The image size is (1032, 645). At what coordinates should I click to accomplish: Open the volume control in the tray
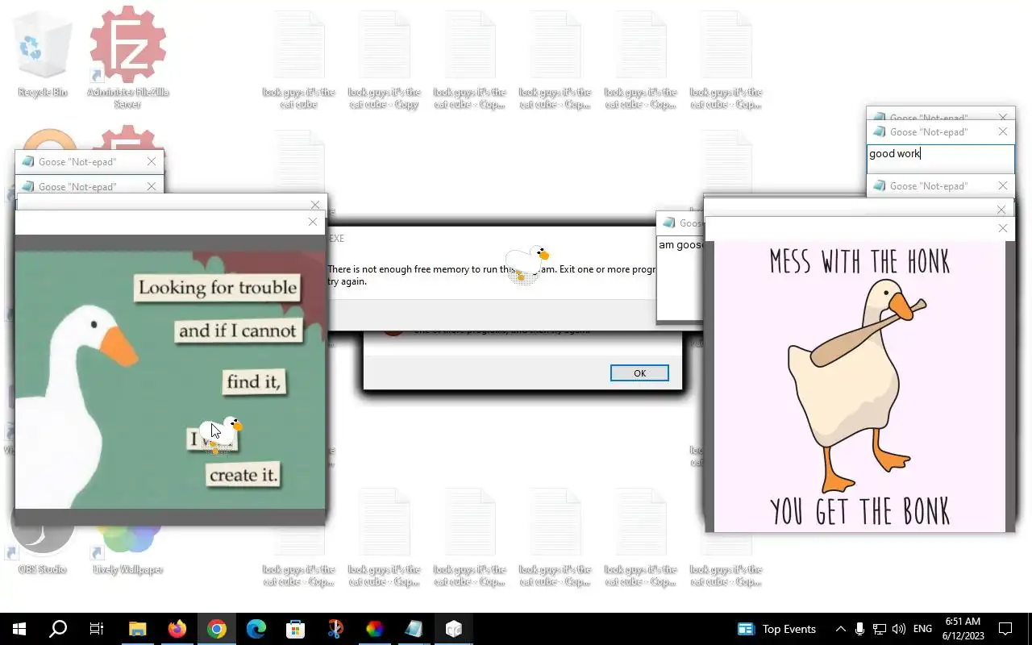coord(899,629)
